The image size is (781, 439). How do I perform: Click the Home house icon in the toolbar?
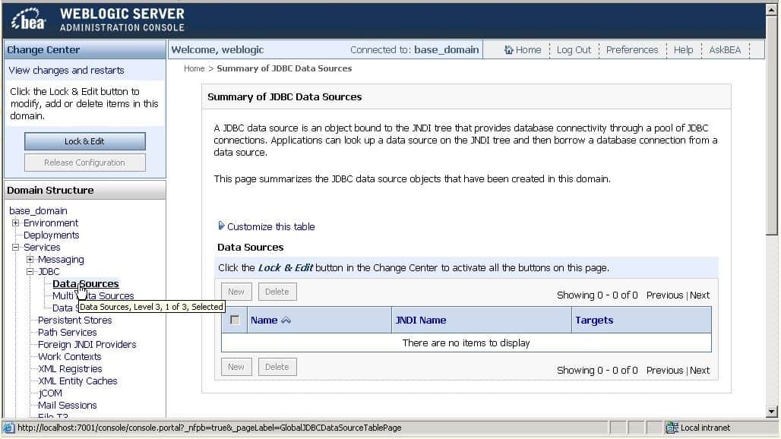[508, 50]
